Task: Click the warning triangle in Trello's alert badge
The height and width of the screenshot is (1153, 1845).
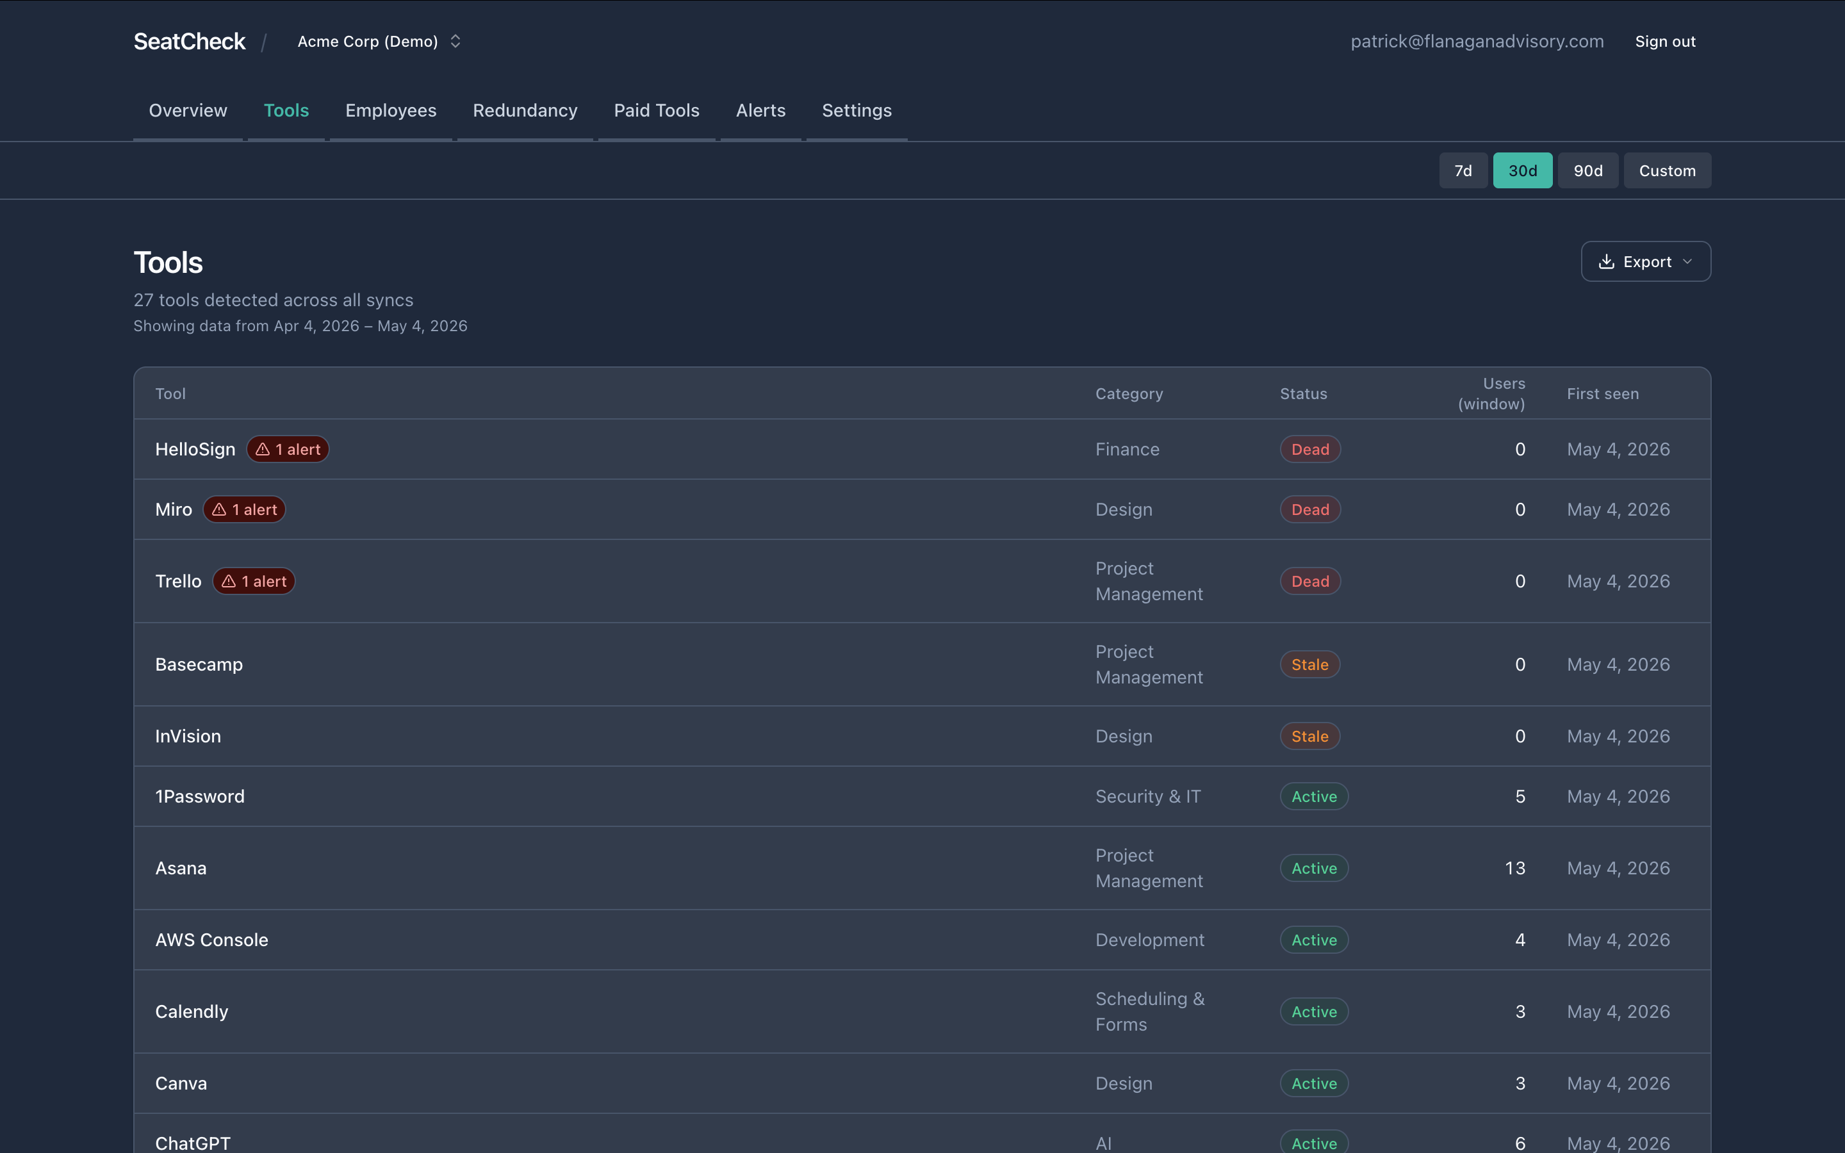Action: click(228, 581)
